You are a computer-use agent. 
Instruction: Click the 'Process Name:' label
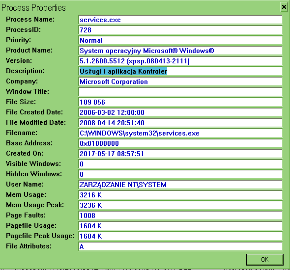pos(30,20)
